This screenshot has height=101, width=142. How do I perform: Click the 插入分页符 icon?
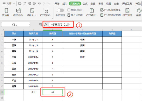click(x=68, y=15)
